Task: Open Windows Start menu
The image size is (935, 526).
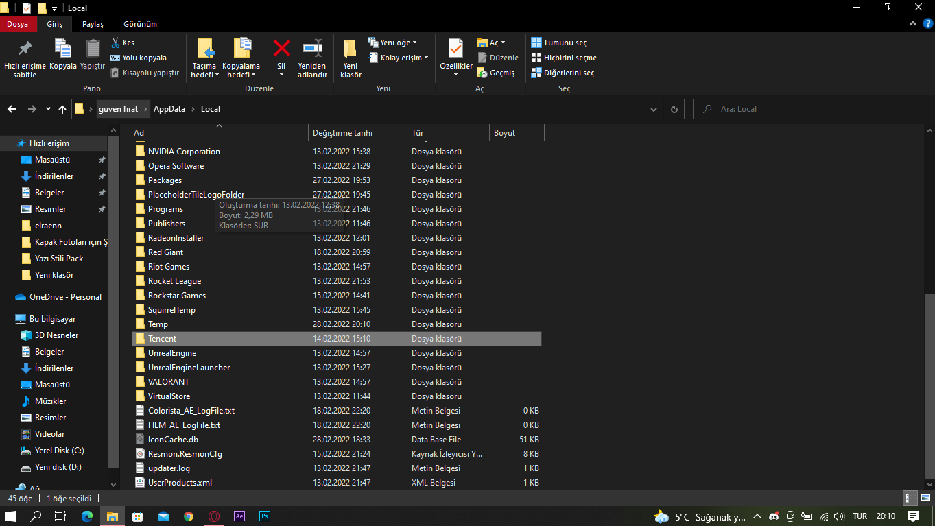Action: pos(11,516)
